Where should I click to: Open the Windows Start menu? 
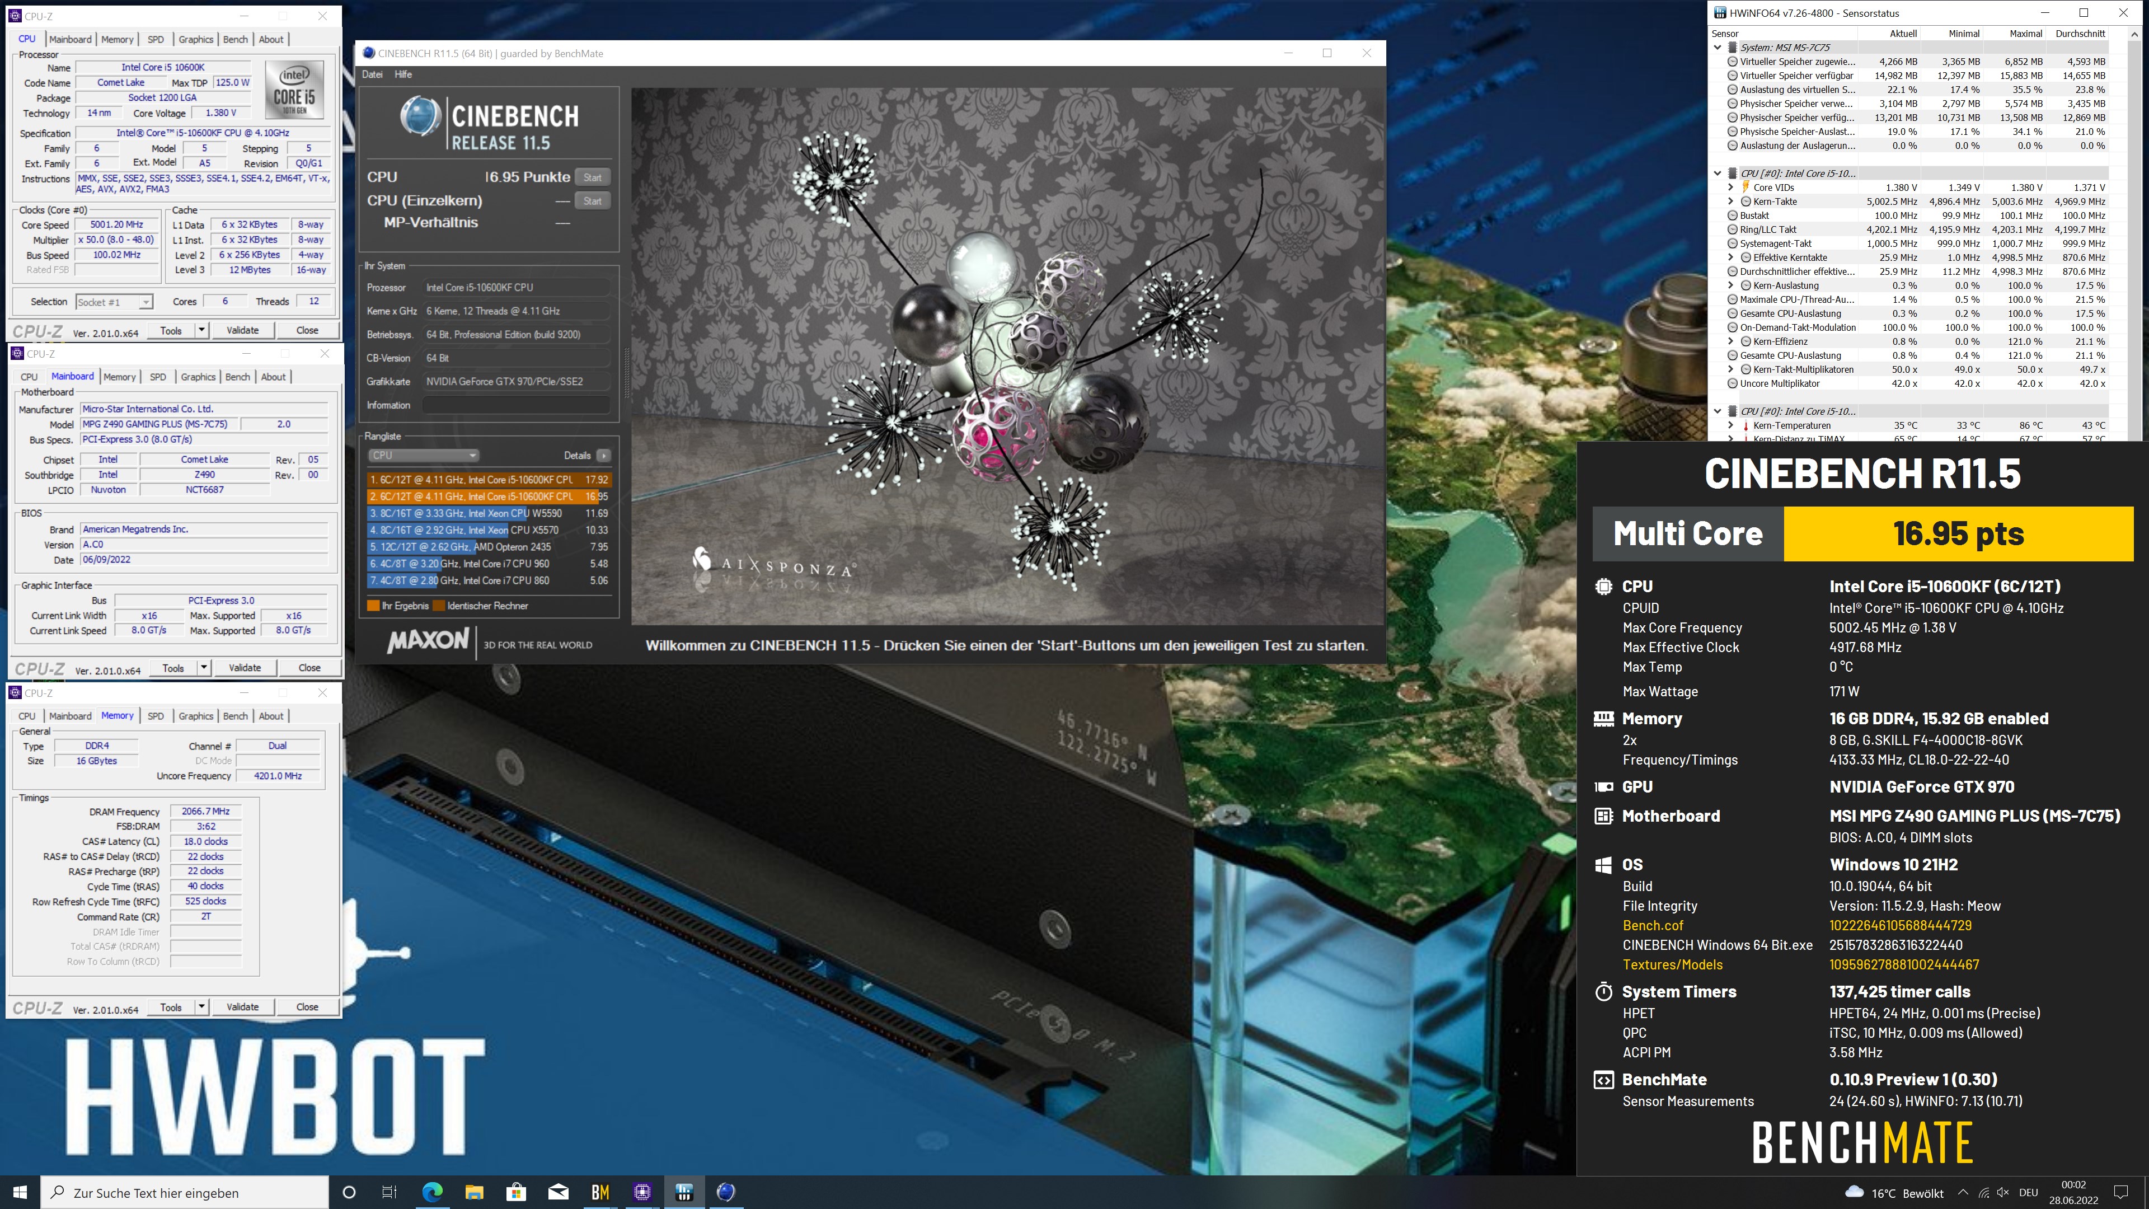pyautogui.click(x=20, y=1192)
